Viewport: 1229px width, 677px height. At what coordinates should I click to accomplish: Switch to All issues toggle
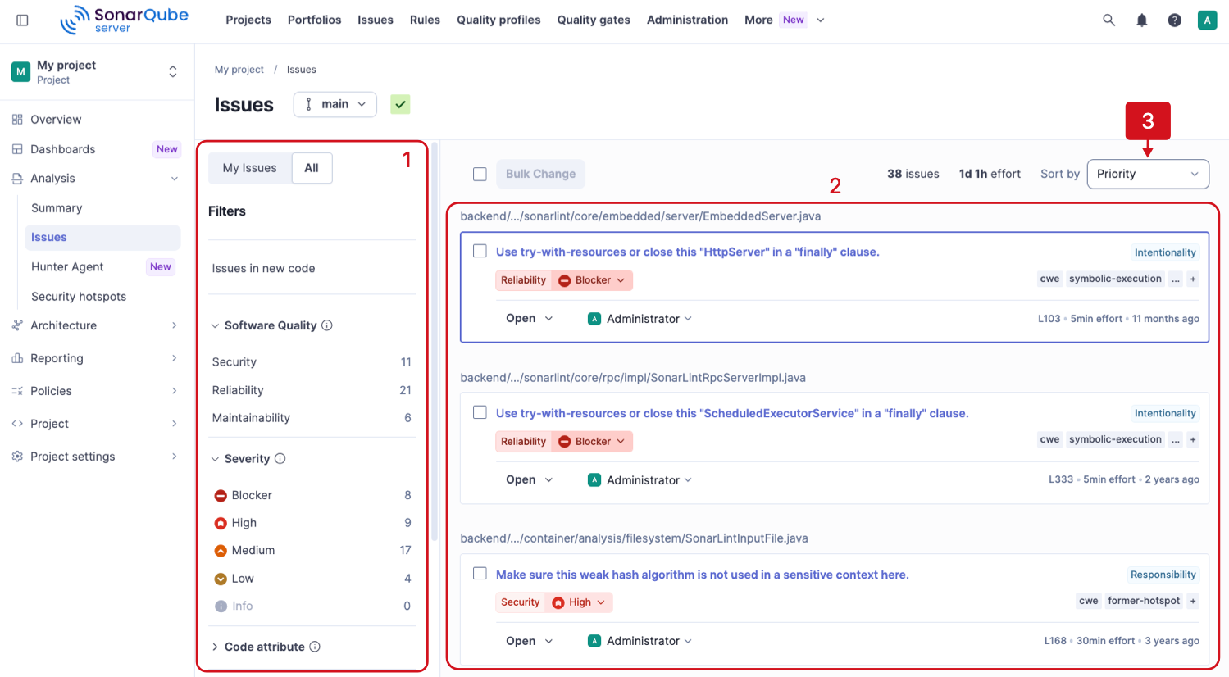point(312,168)
